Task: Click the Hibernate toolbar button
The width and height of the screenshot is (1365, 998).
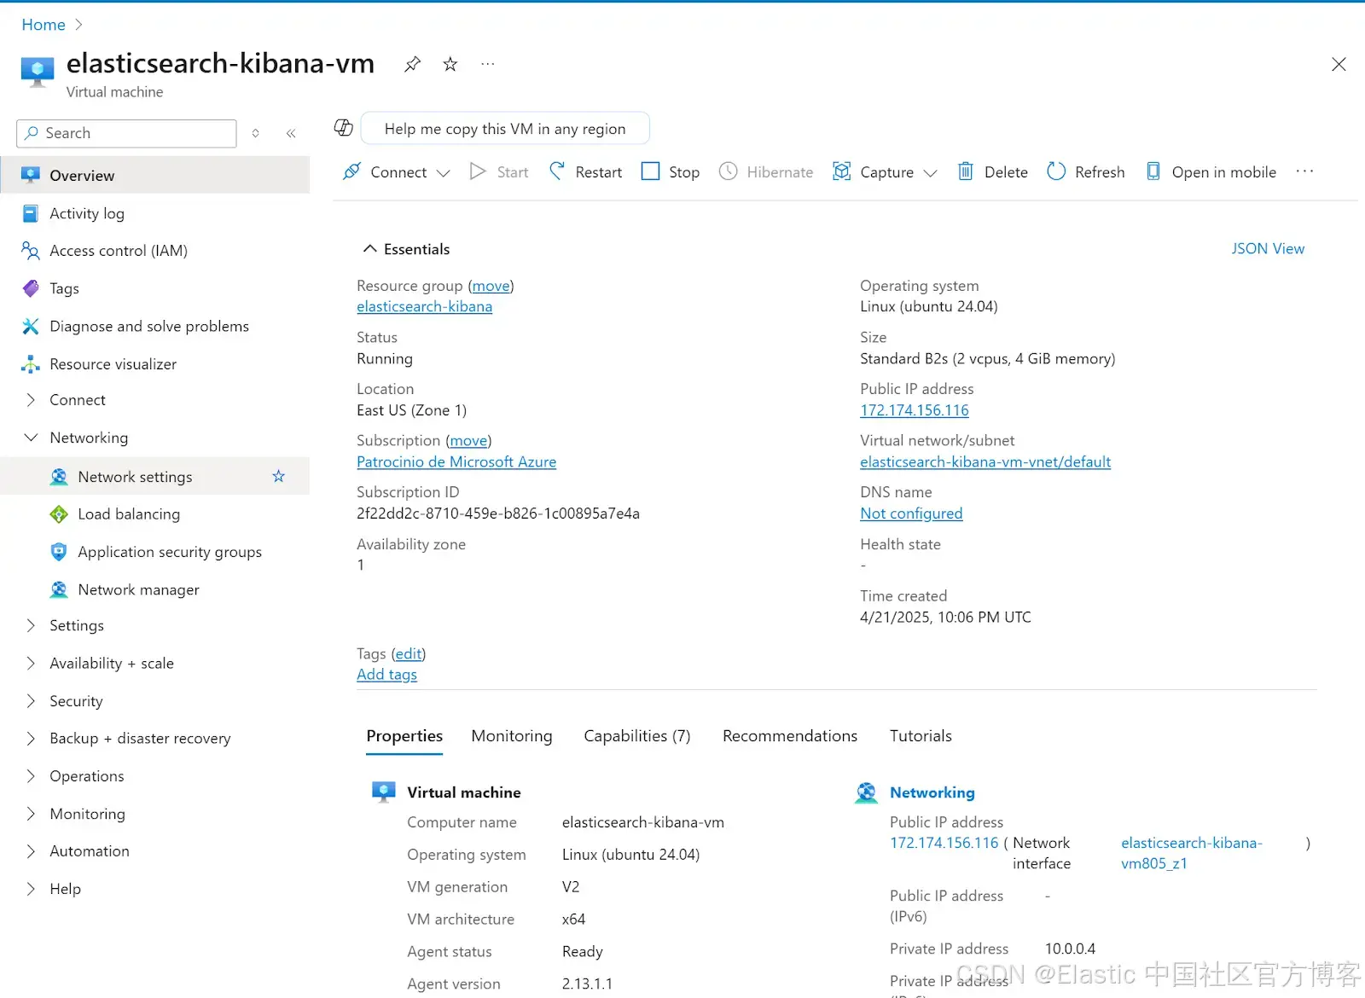Action: click(x=766, y=172)
